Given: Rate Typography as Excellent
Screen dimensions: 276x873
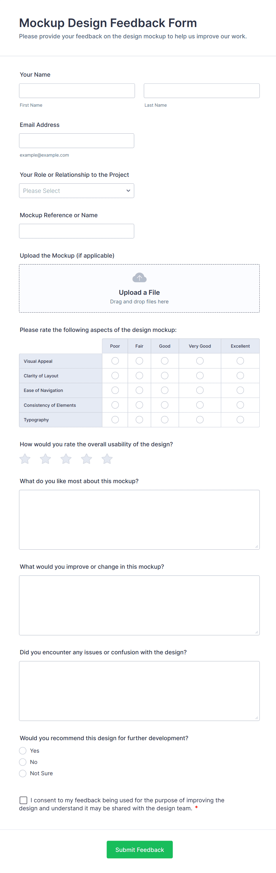Looking at the screenshot, I should [240, 420].
